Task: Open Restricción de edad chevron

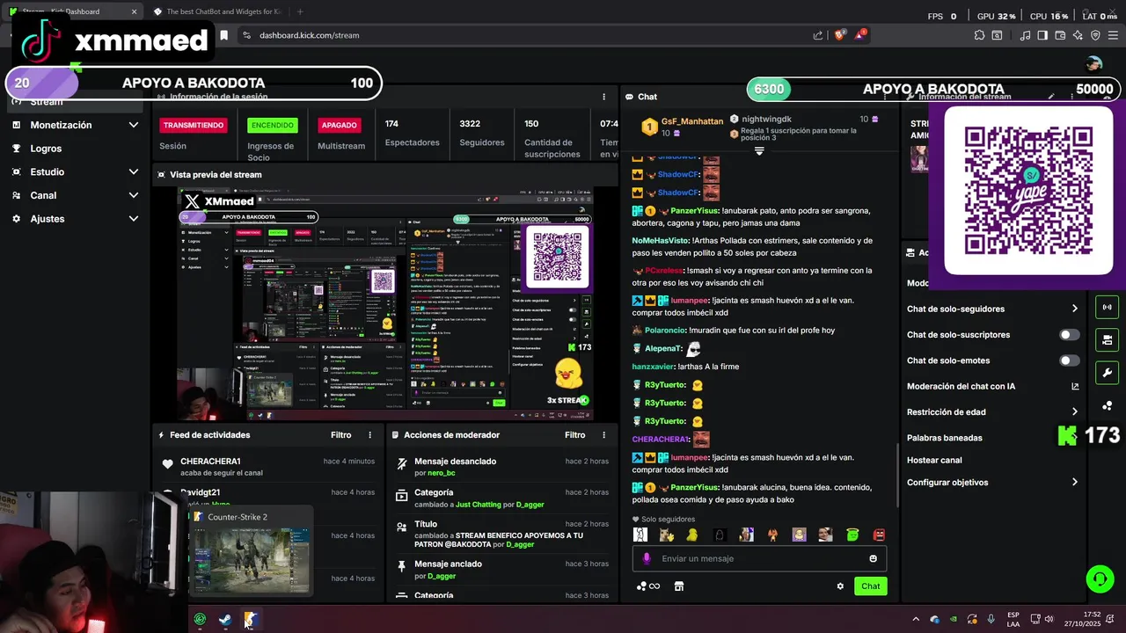Action: tap(1074, 411)
